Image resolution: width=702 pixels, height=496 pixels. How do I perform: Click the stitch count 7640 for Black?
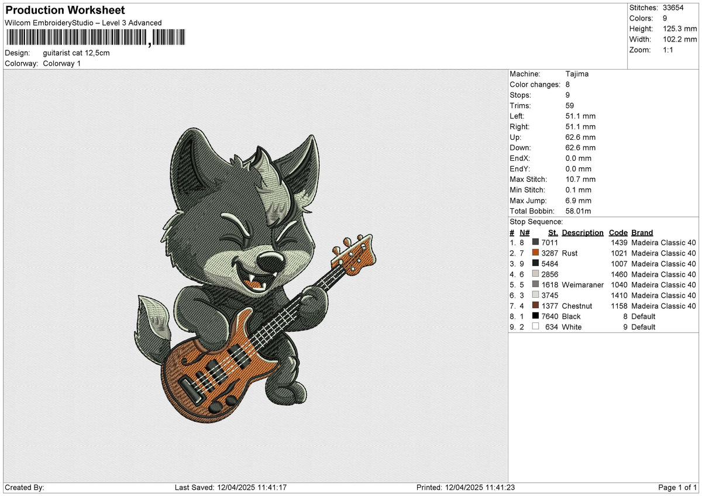pos(550,316)
